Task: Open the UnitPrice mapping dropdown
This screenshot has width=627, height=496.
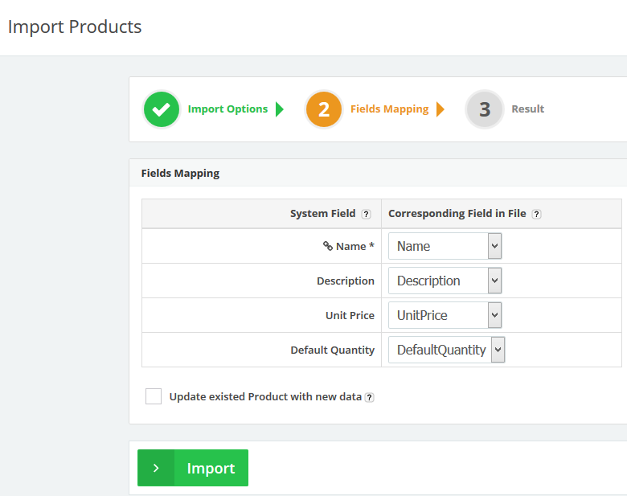Action: pos(445,315)
